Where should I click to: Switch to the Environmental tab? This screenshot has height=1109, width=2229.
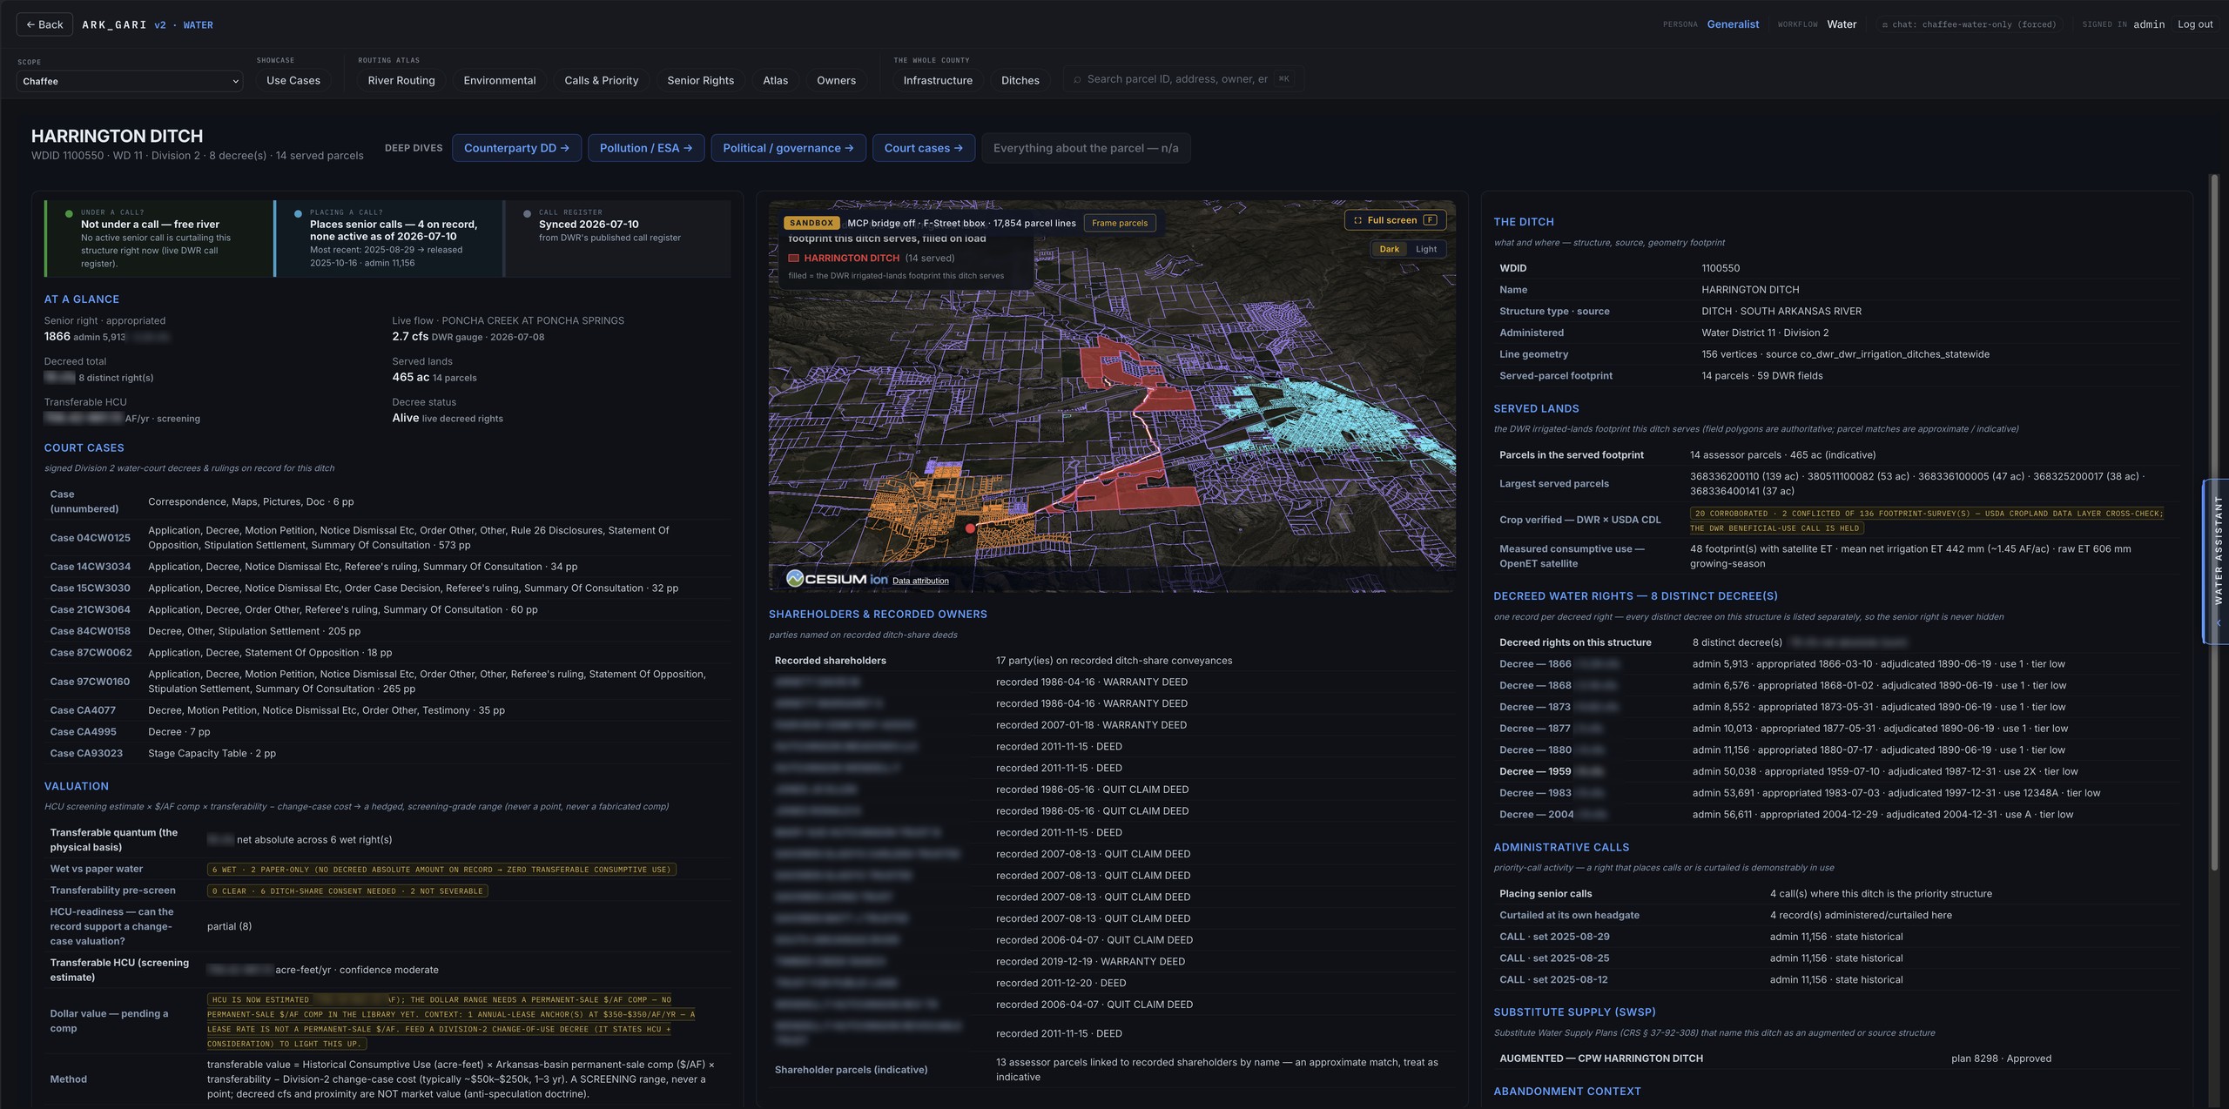(x=500, y=80)
